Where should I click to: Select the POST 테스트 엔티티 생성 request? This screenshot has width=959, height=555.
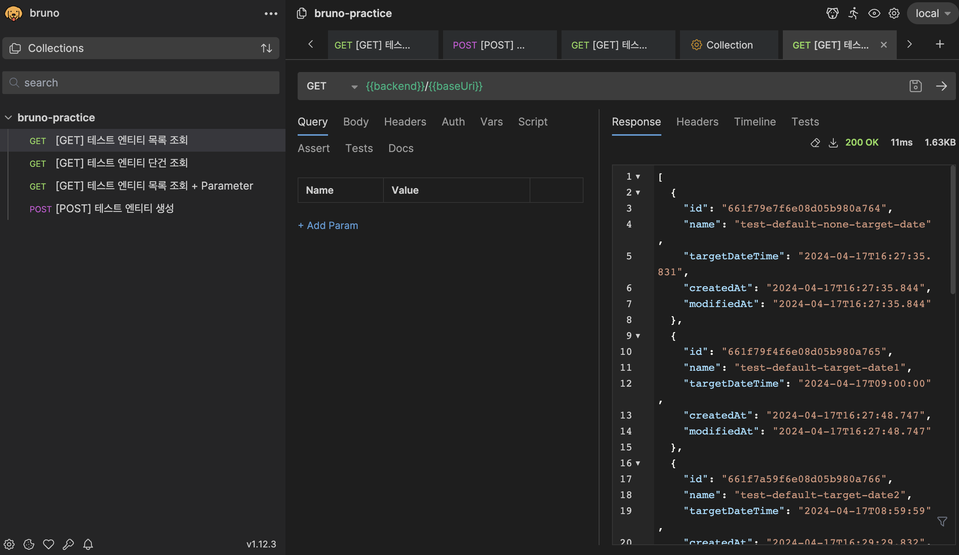(x=114, y=209)
